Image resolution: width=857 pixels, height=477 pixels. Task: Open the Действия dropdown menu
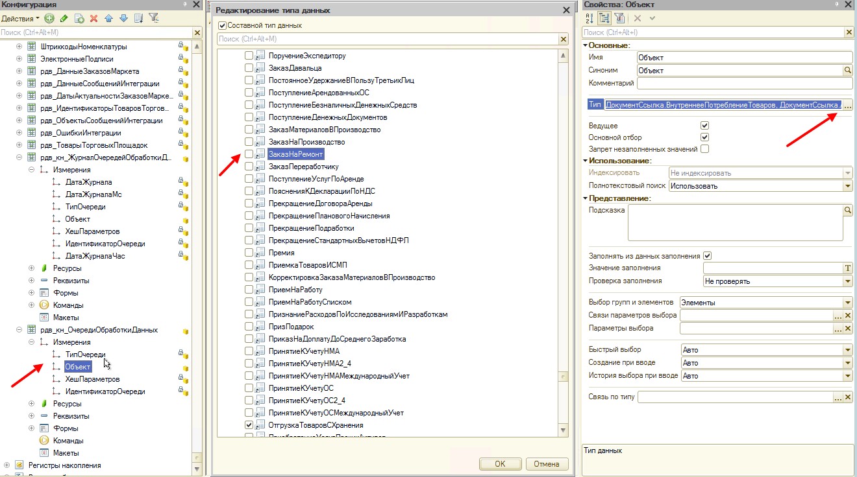click(x=20, y=18)
